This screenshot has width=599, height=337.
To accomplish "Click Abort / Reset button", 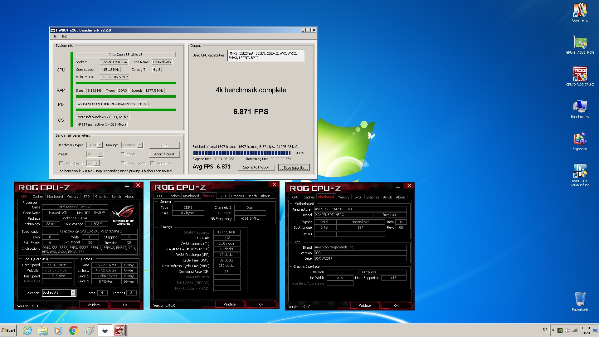I will 164,154.
